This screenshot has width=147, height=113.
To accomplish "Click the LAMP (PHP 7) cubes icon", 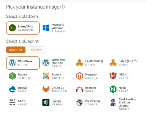I will click(x=113, y=63).
